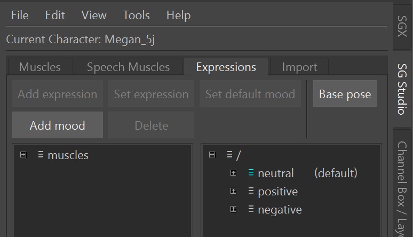Click the list icon beside positive
413x237 pixels.
(251, 191)
